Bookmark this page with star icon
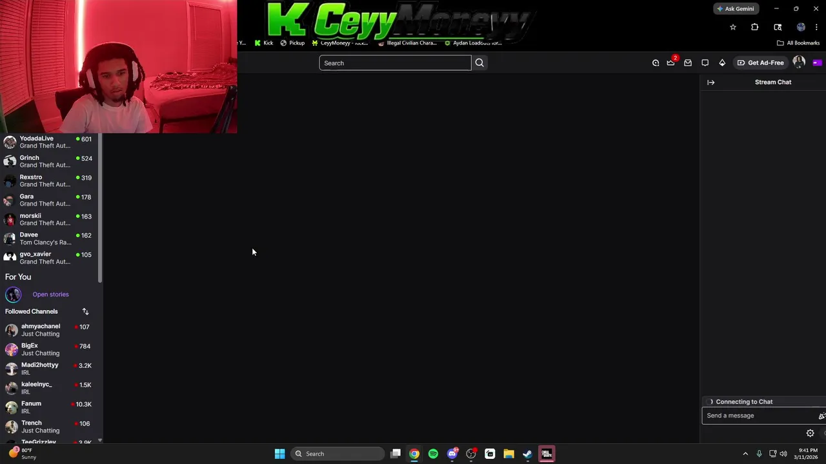The image size is (826, 464). [733, 27]
